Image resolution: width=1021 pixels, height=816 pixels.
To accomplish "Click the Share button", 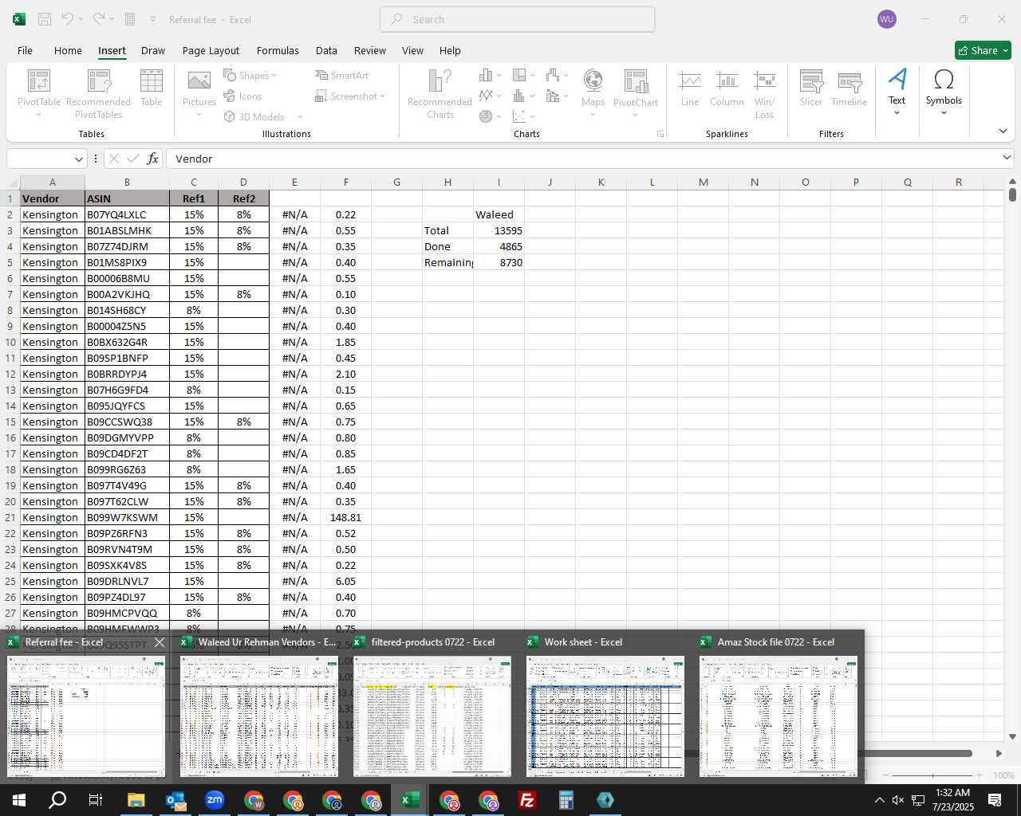I will pyautogui.click(x=983, y=50).
